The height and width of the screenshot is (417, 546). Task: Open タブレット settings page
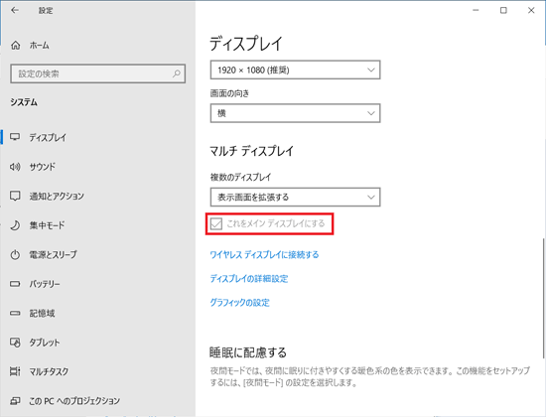point(45,343)
